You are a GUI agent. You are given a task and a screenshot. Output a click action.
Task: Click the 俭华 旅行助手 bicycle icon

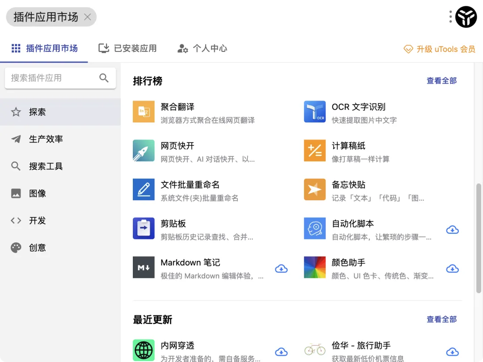[314, 350]
